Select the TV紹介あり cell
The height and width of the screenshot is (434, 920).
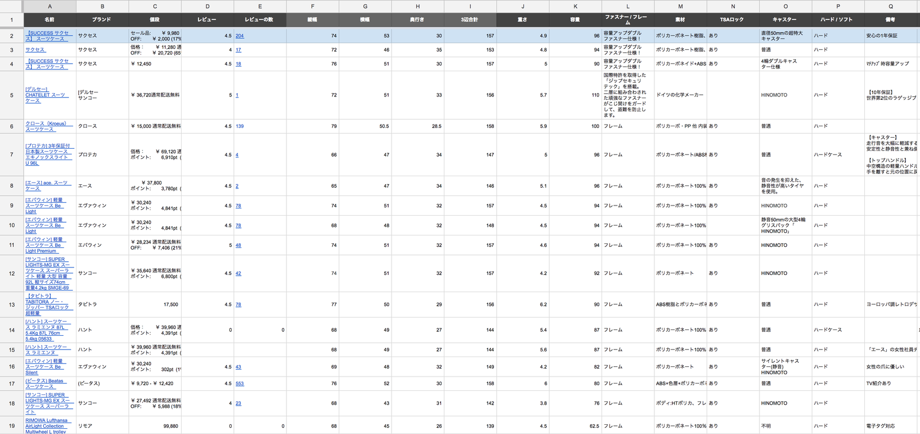pos(891,383)
